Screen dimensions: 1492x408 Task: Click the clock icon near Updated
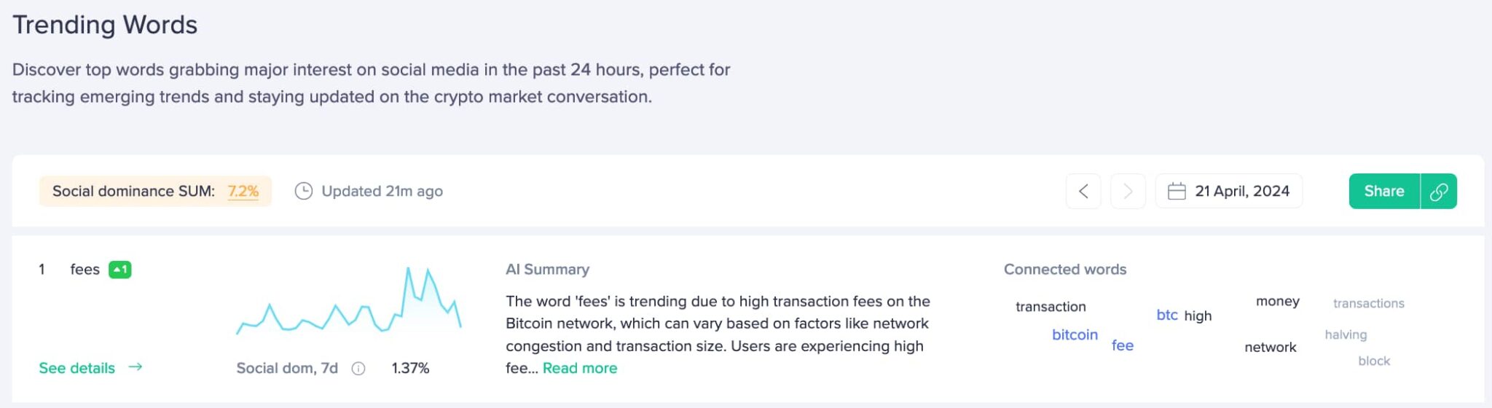(x=303, y=192)
